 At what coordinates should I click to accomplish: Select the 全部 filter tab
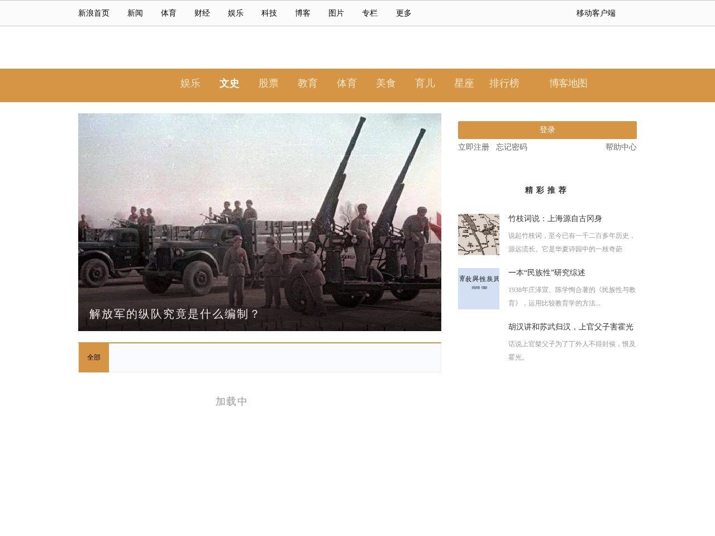[93, 357]
